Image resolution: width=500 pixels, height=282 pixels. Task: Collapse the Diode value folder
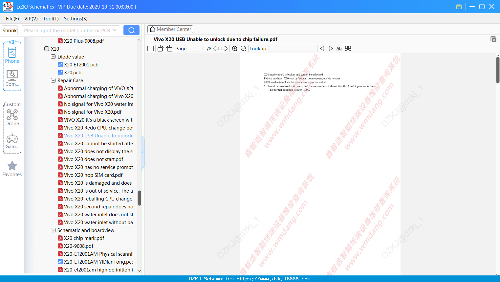pos(53,57)
